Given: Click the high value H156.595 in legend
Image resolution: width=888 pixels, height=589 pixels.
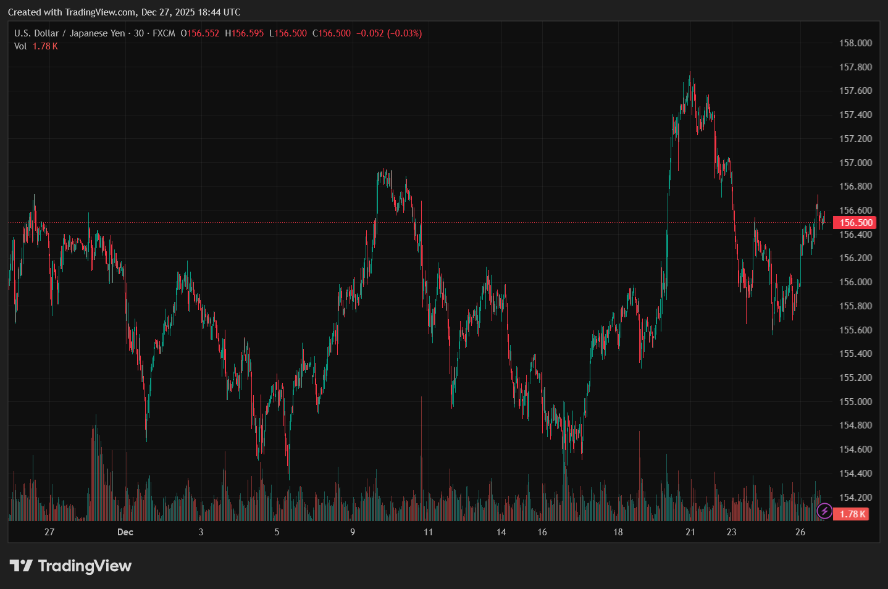Looking at the screenshot, I should tap(245, 33).
